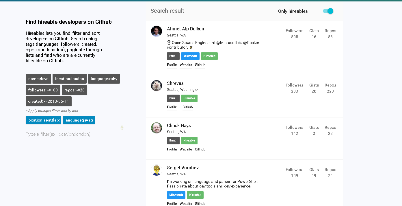
Task: Click Shreyas's Hireable badge
Action: pyautogui.click(x=189, y=98)
